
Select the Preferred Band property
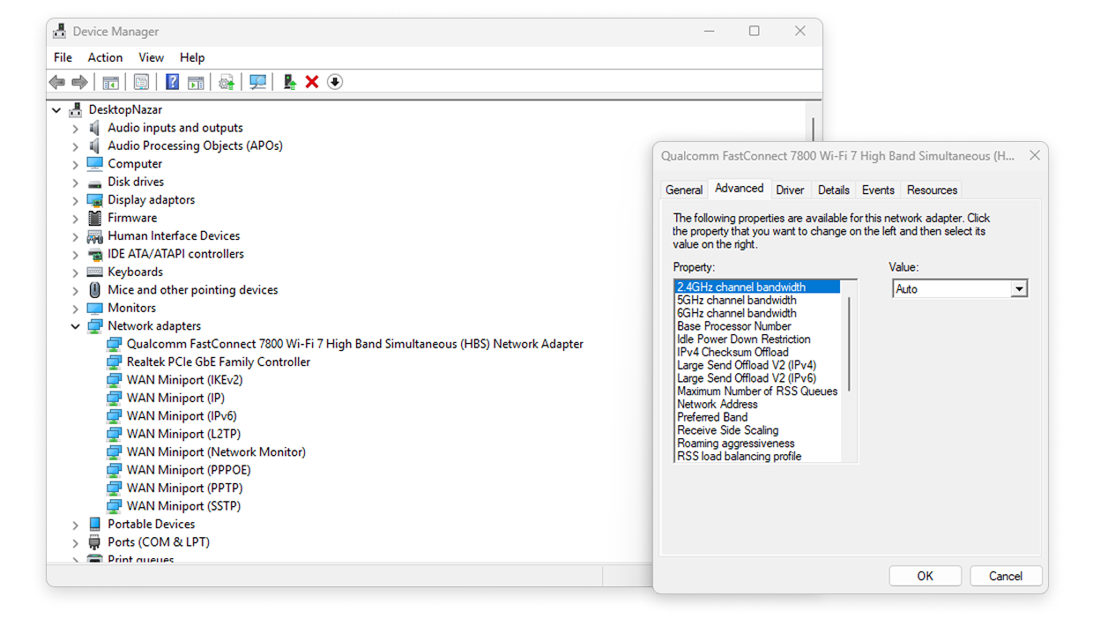coord(712,417)
